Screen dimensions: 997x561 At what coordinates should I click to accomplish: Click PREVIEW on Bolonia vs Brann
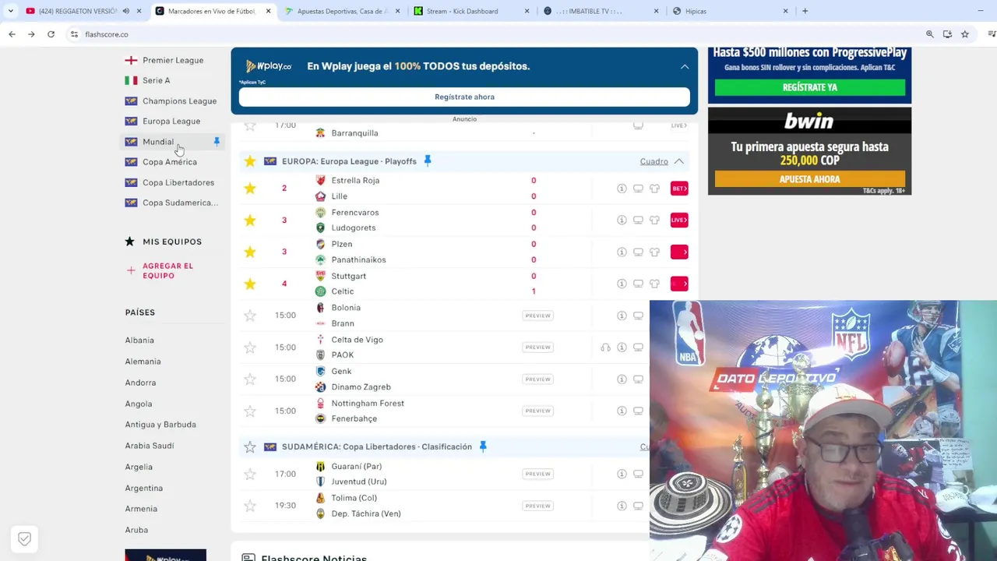(537, 316)
